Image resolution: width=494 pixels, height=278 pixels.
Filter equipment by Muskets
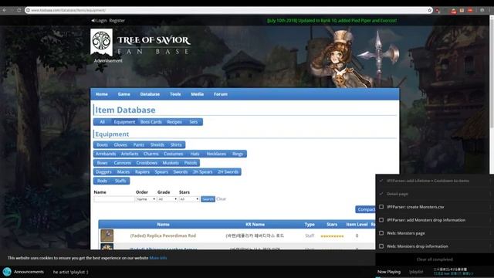pyautogui.click(x=171, y=163)
